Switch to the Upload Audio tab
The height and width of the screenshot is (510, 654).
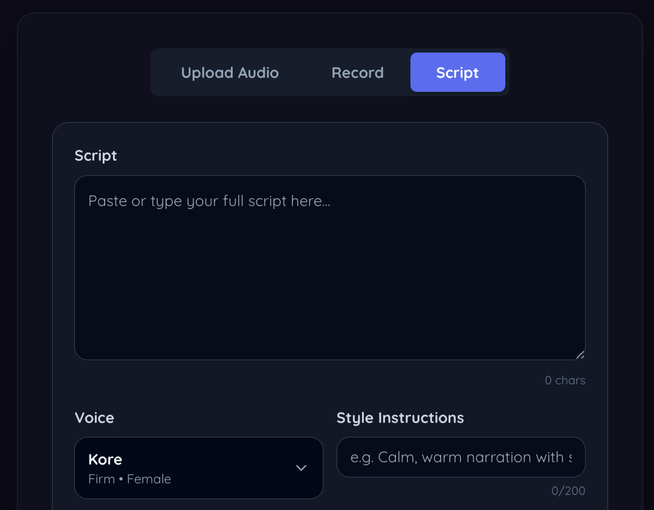(x=230, y=73)
